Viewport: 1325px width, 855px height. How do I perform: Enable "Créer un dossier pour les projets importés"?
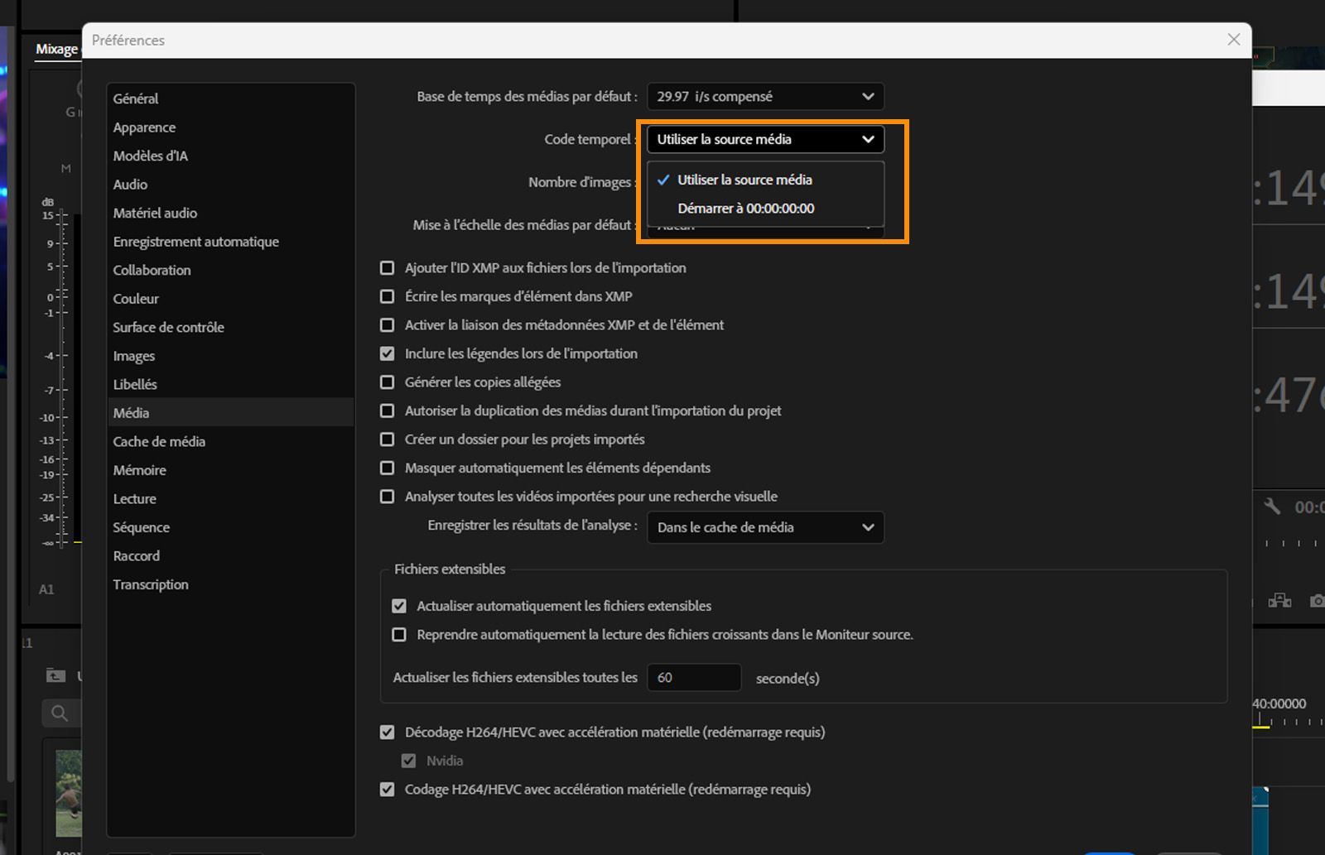coord(387,440)
